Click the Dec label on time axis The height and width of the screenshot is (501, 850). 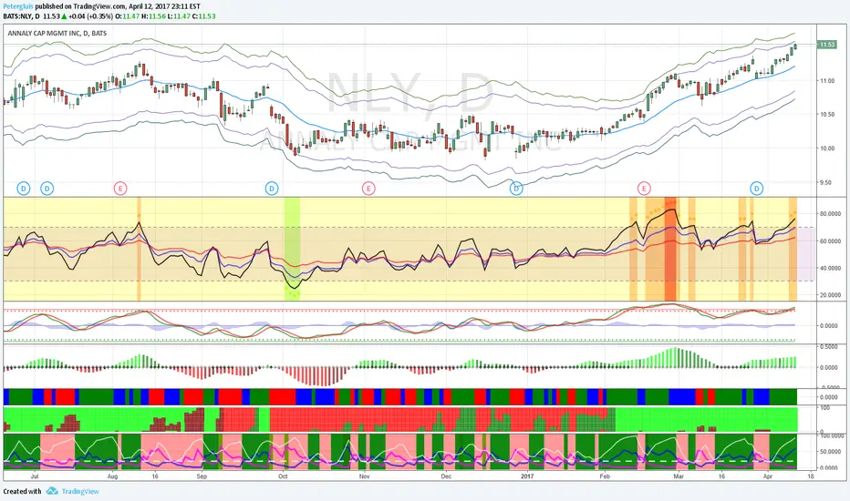pos(446,476)
